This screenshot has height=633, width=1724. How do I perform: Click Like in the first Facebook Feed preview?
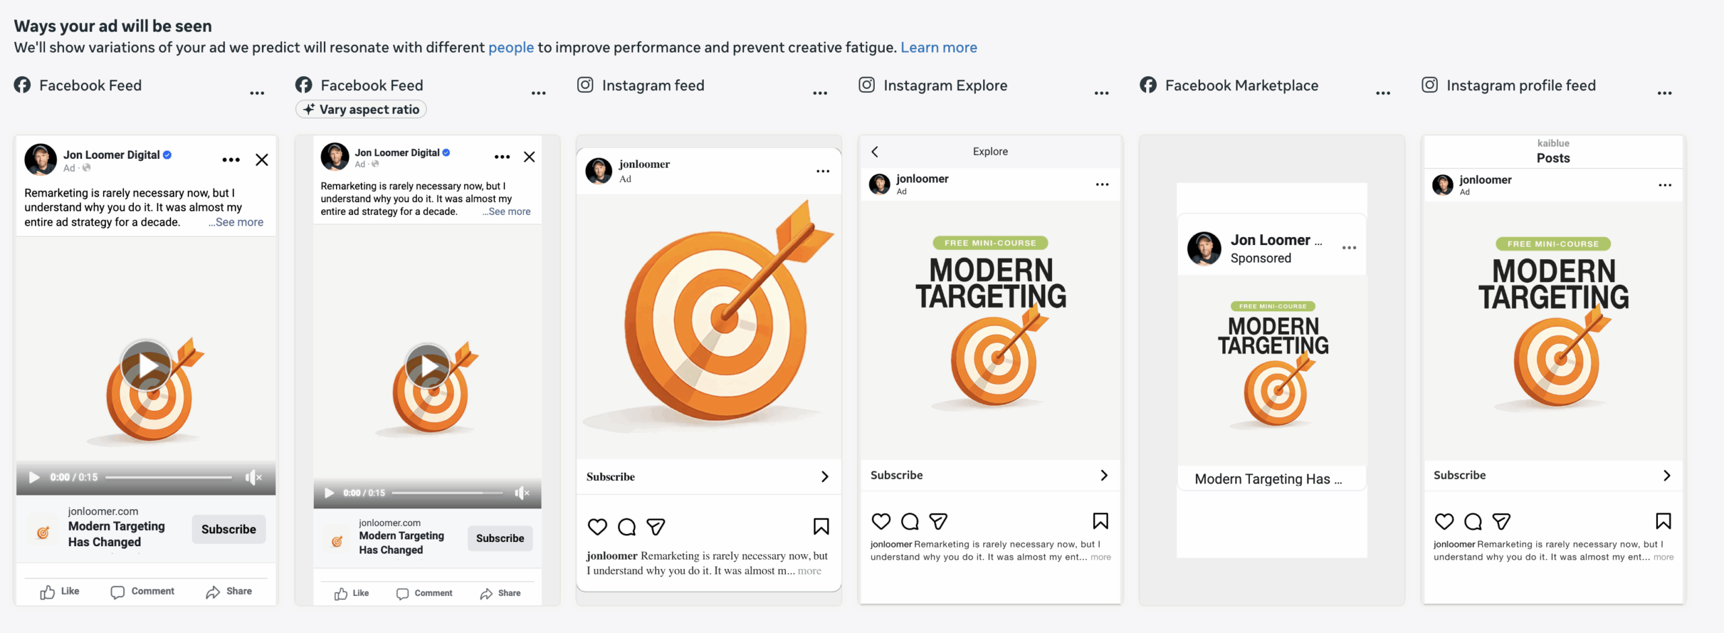(60, 591)
